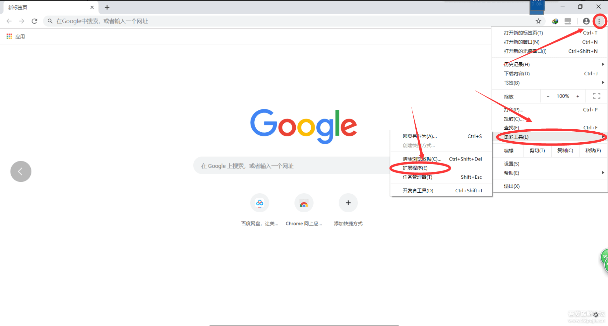Screen dimensions: 608x326
Task: Open 扩展程序(E) in submenu
Action: [x=441, y=168]
